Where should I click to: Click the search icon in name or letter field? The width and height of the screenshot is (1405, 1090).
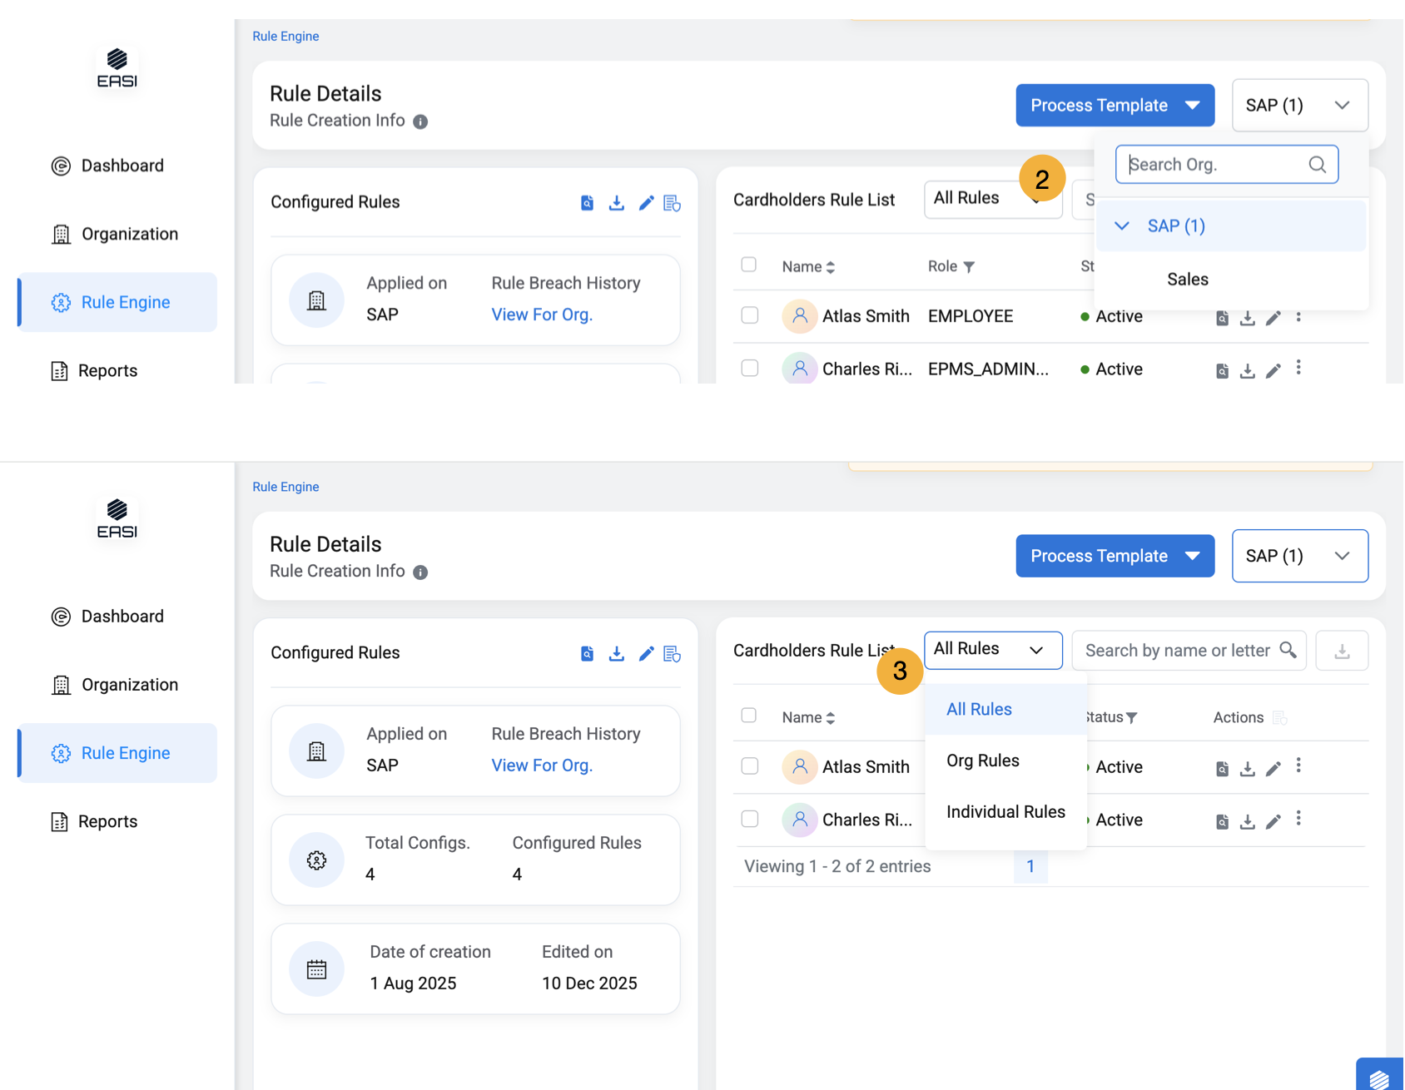tap(1288, 650)
